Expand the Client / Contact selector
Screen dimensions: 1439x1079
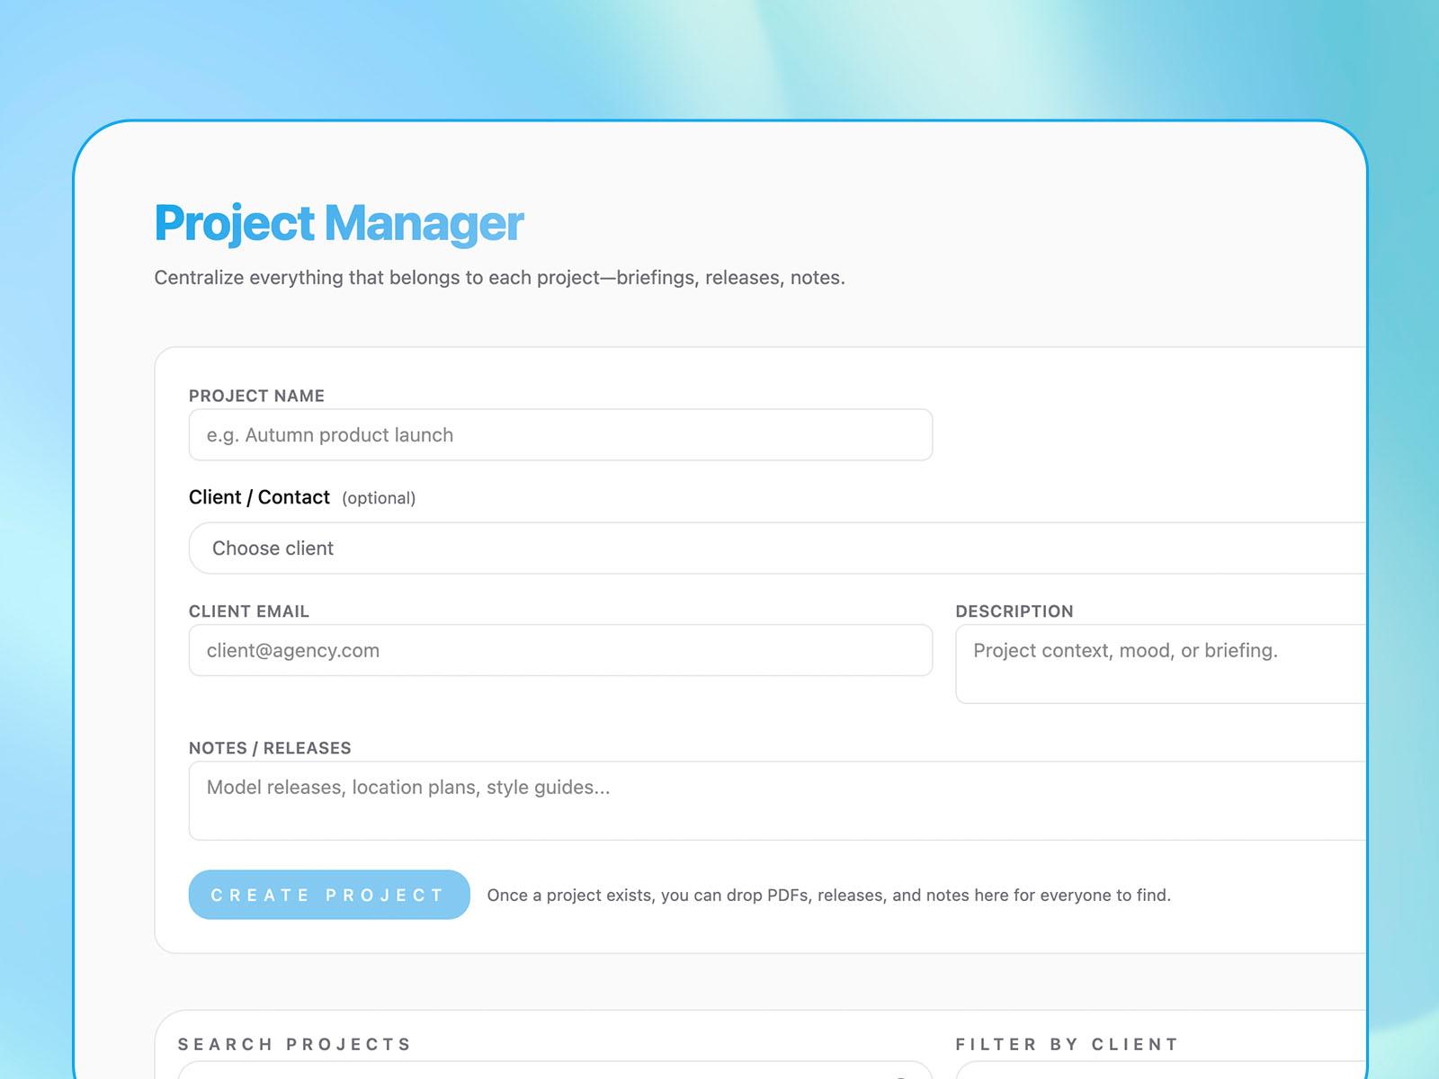click(x=630, y=548)
